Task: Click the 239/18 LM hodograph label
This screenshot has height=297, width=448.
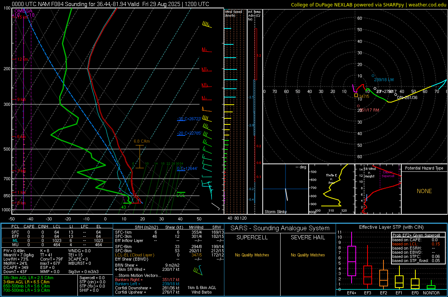Action: [x=384, y=80]
